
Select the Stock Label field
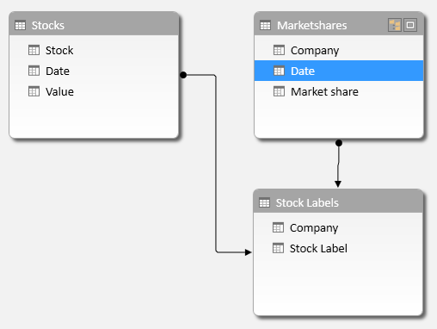pos(338,248)
